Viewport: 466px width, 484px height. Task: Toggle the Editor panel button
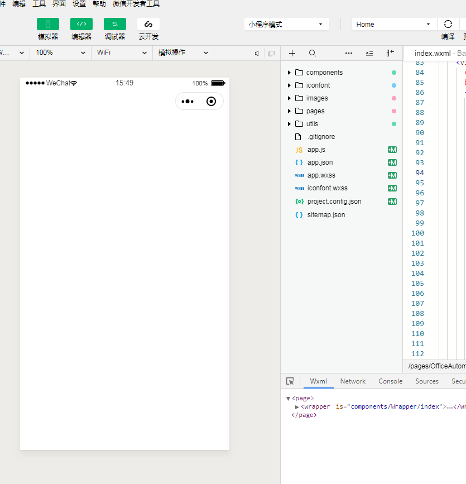tap(81, 24)
